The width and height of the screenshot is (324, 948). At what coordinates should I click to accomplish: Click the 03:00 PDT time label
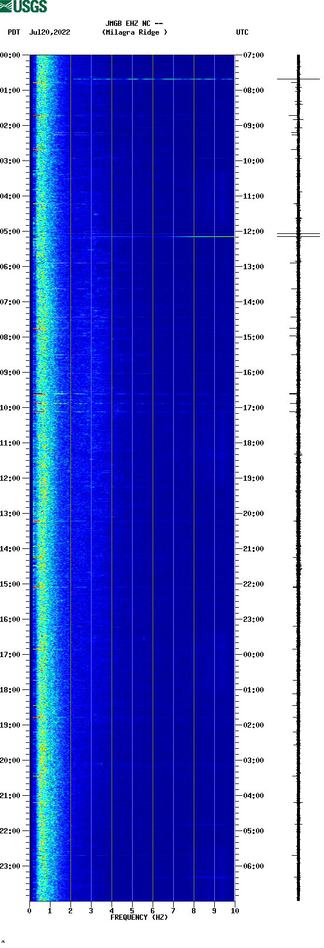tap(11, 161)
